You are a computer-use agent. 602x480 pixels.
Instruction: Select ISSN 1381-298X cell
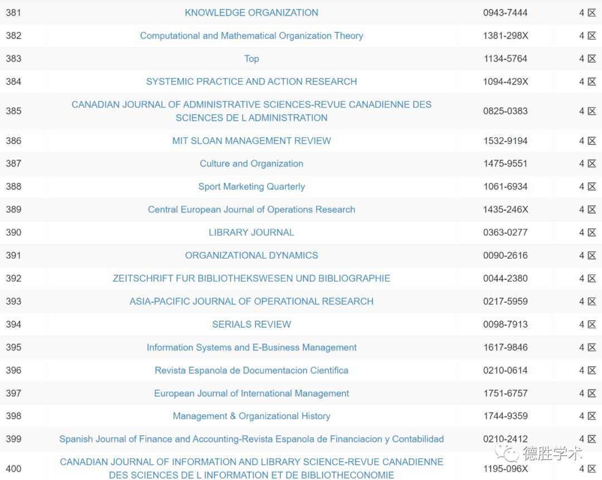pyautogui.click(x=505, y=36)
